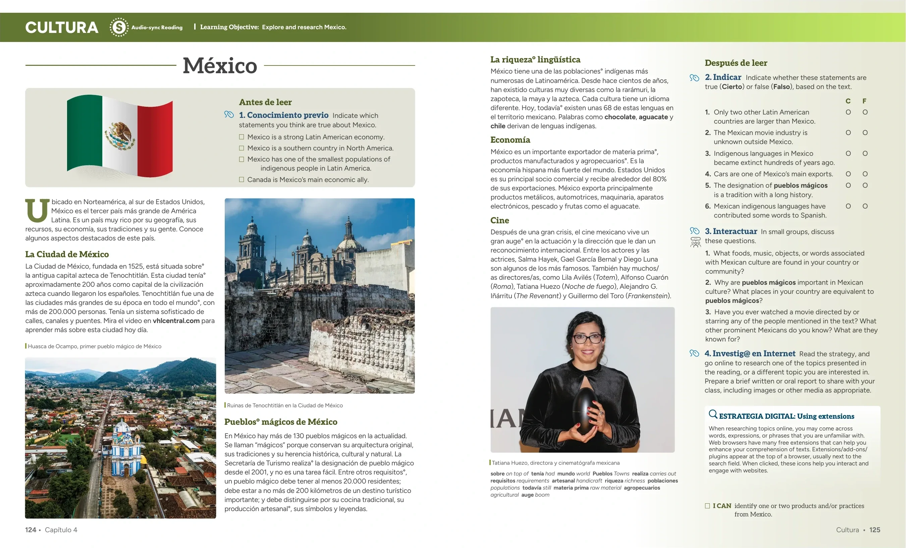
Task: Click the link icon beside Investig@ en Internet
Action: 694,353
